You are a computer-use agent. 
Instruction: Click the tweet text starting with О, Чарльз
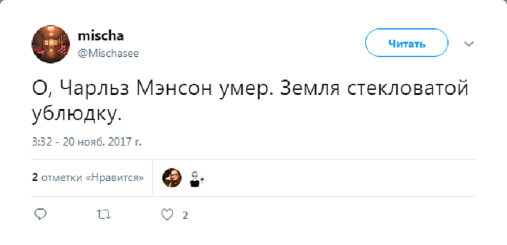click(x=250, y=101)
